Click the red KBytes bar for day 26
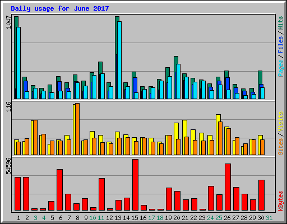 click(228, 187)
